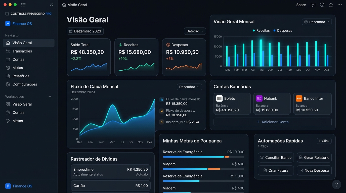
Task: Click the Despesas +5% change label
Action: tap(170, 59)
